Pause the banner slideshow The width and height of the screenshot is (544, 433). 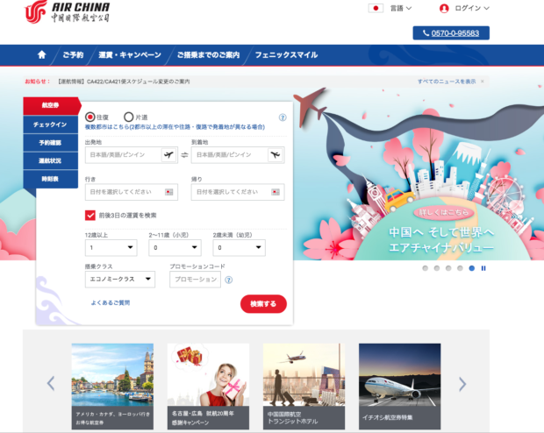pos(483,268)
